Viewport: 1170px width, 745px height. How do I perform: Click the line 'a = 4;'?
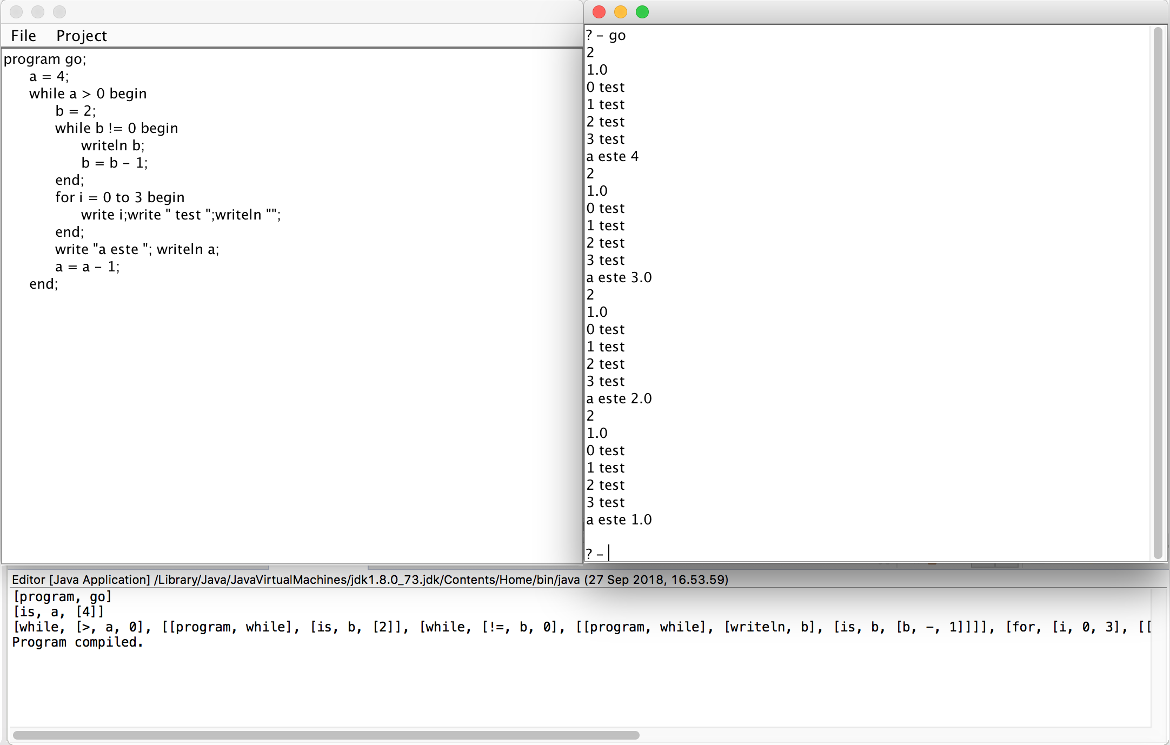click(49, 76)
